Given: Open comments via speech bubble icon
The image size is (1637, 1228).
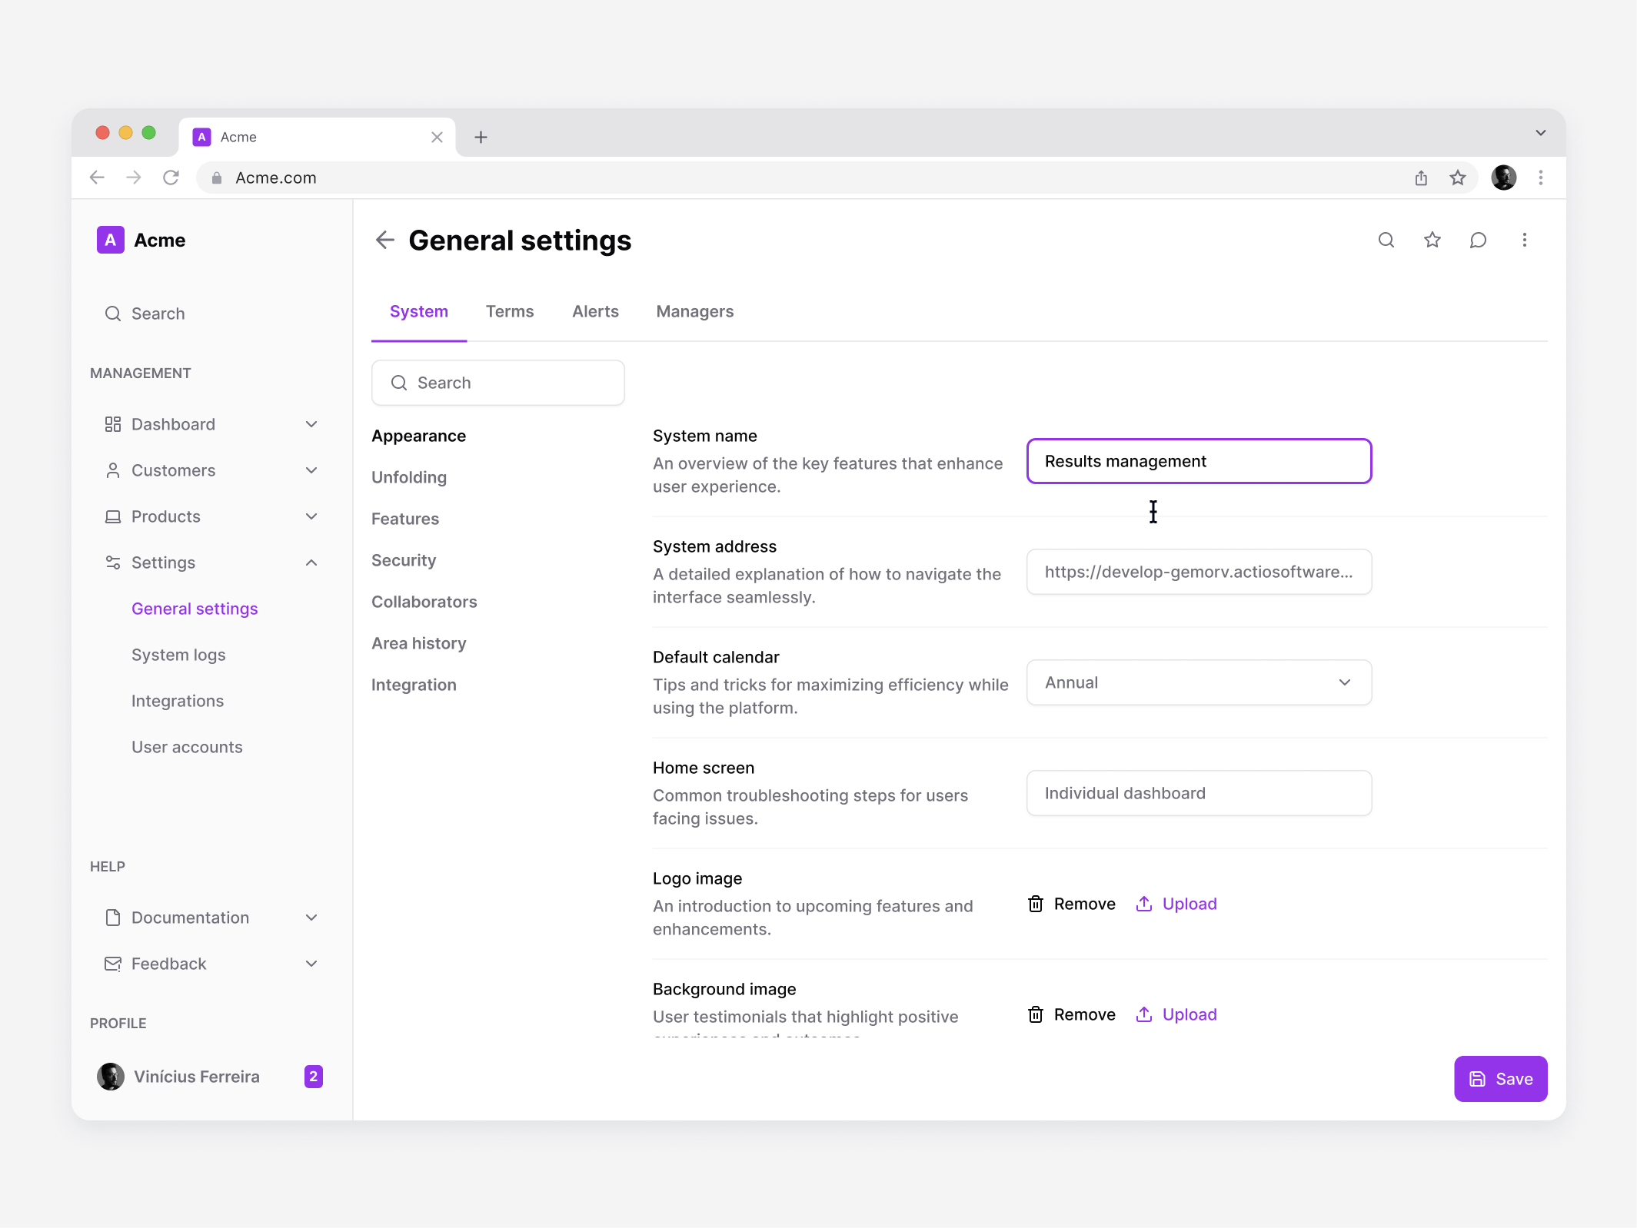Looking at the screenshot, I should (1478, 241).
